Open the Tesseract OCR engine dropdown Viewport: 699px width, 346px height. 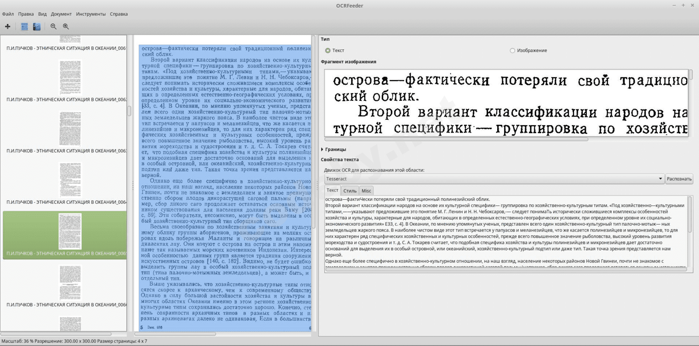click(x=494, y=179)
